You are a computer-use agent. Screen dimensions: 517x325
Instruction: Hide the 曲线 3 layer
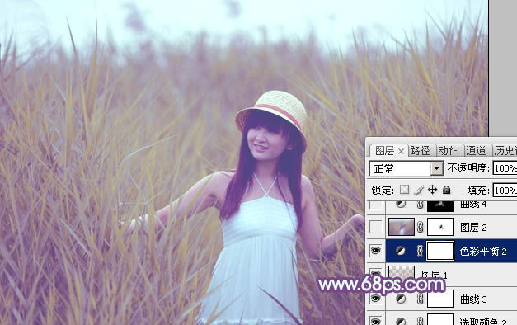[x=376, y=299]
